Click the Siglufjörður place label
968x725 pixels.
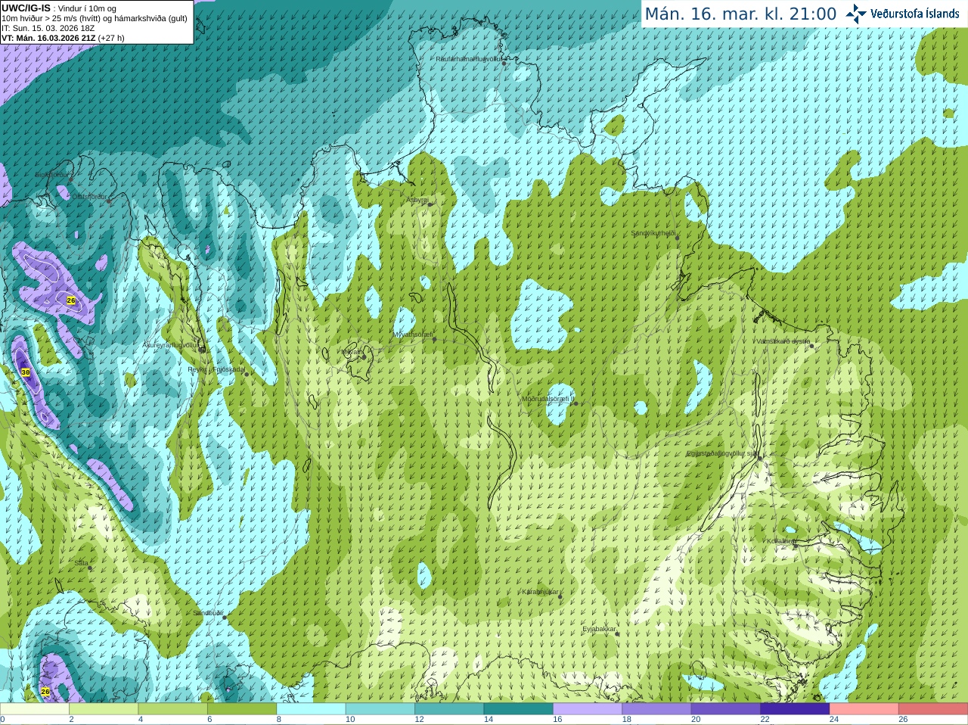[53, 175]
